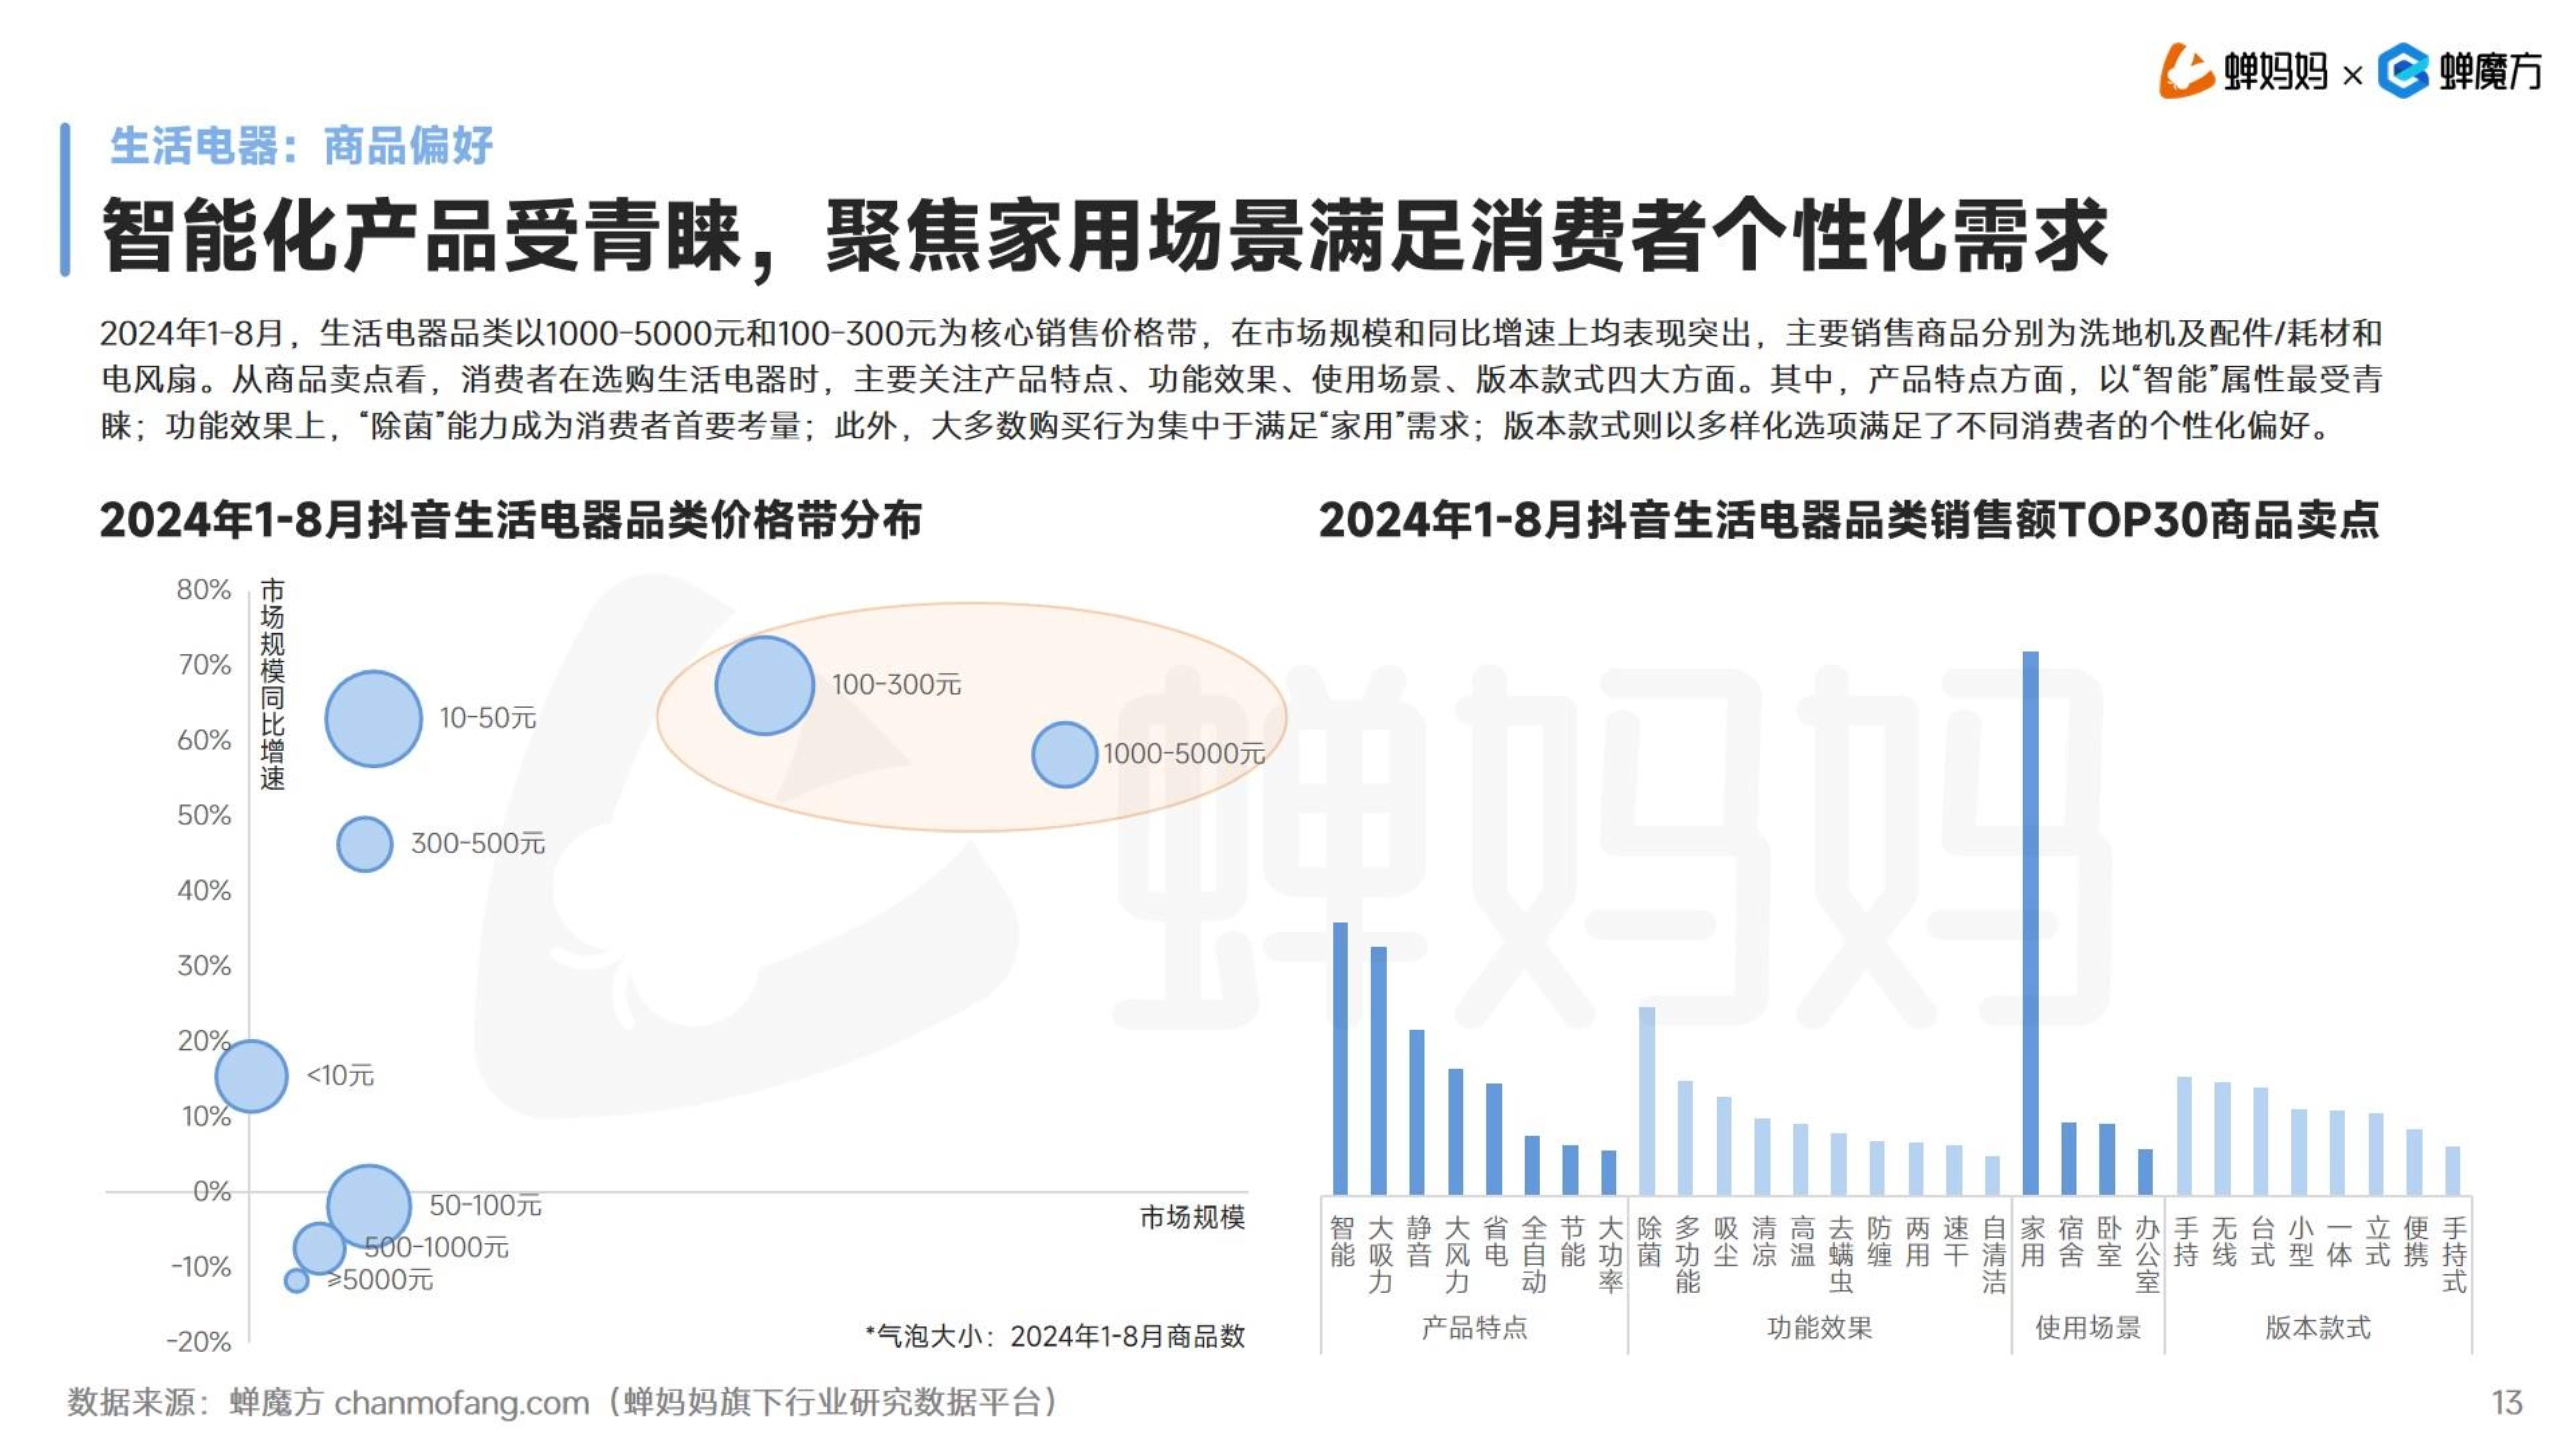Select the 500-1000元 bubble
This screenshot has width=2576, height=1449.
[x=319, y=1248]
